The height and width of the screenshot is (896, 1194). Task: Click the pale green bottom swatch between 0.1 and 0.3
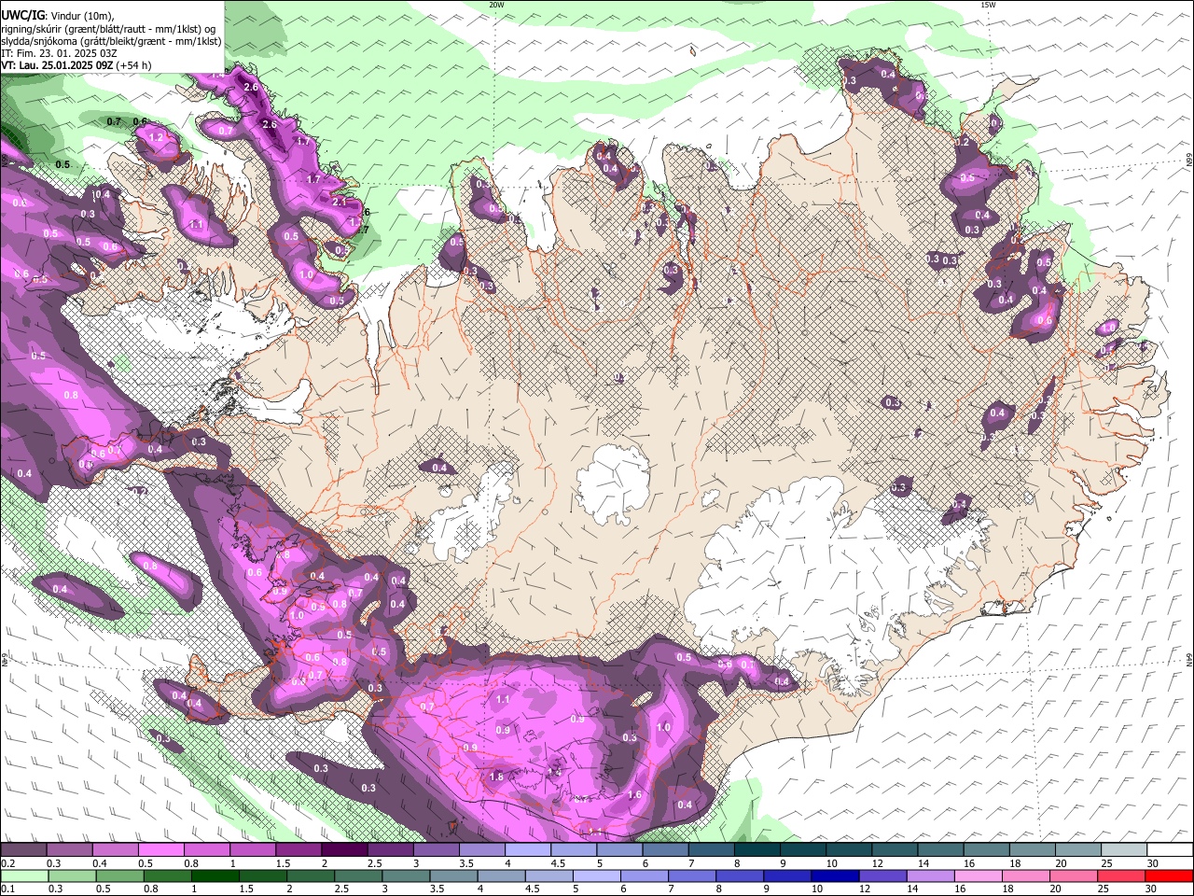[24, 876]
